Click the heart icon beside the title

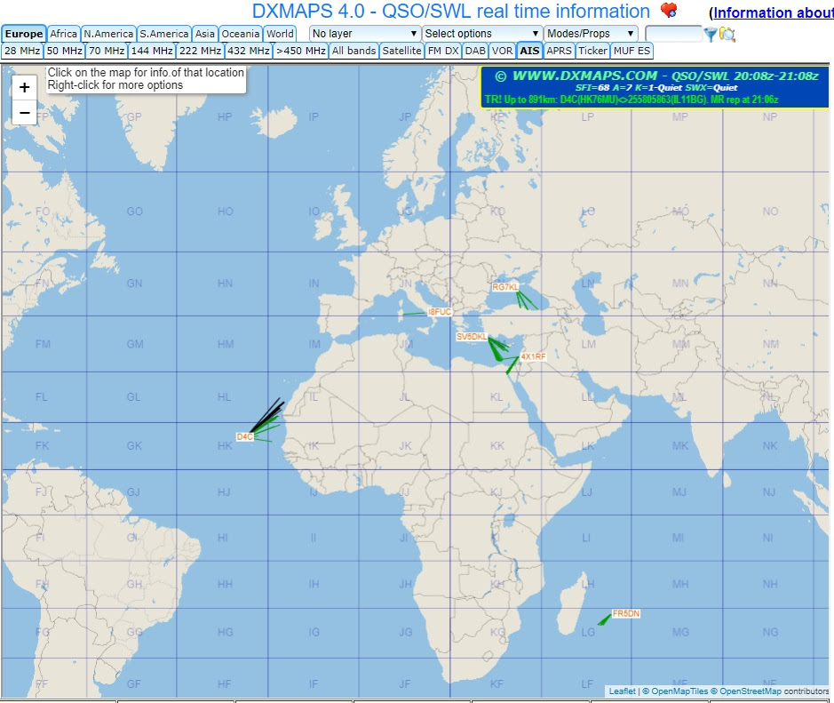(x=669, y=12)
